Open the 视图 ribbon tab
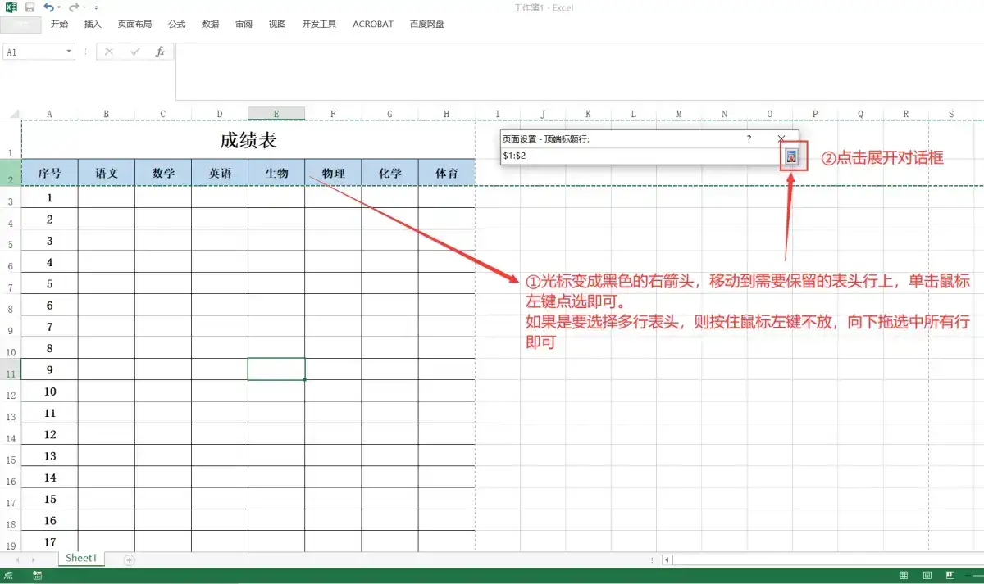 pyautogui.click(x=277, y=24)
